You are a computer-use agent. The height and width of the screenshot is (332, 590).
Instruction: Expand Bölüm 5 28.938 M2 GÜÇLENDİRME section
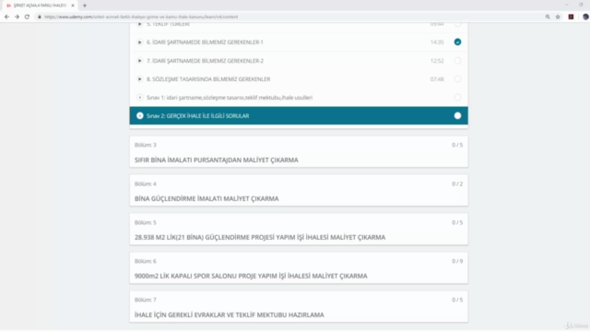[299, 230]
